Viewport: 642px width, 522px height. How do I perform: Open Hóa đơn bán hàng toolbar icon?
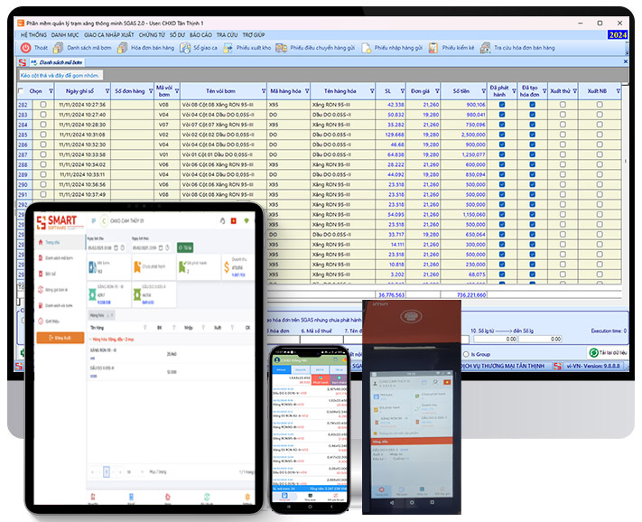tap(122, 48)
